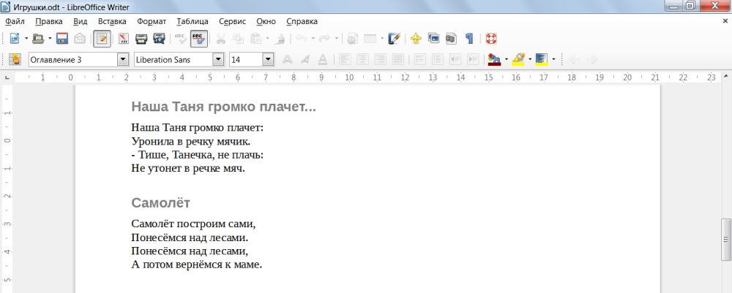
Task: Click Justified alignment button
Action: 397,59
